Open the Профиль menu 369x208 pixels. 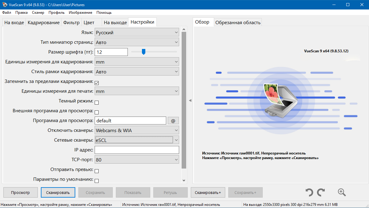coord(57,13)
